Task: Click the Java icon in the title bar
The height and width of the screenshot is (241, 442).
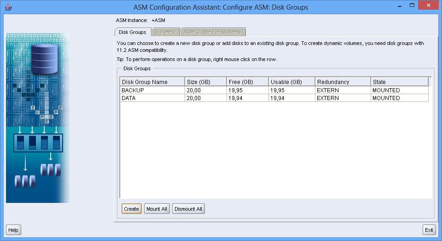Action: 8,7
